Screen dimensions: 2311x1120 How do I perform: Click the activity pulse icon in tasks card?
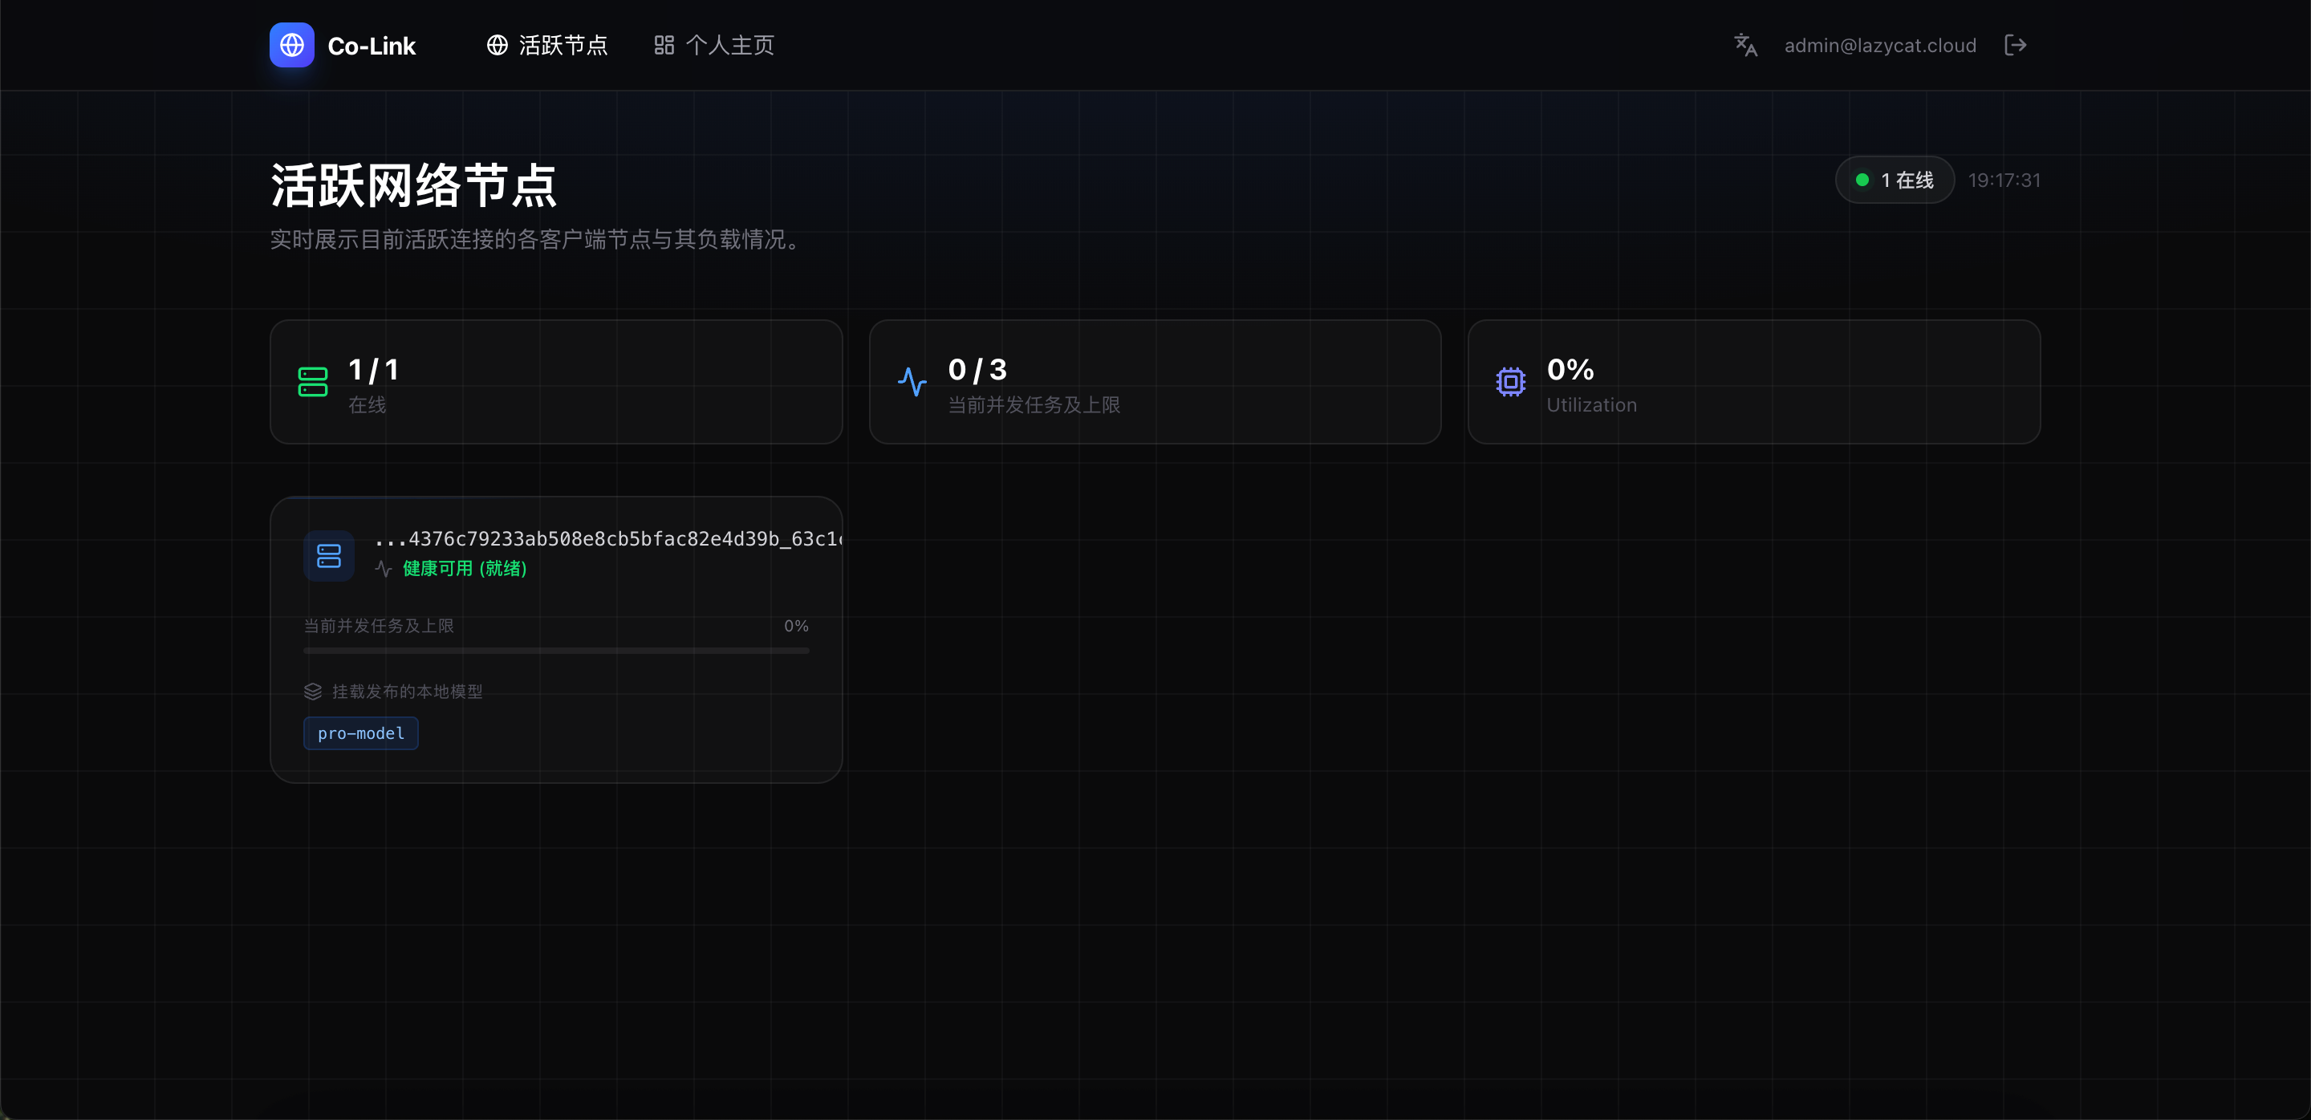[x=912, y=382]
